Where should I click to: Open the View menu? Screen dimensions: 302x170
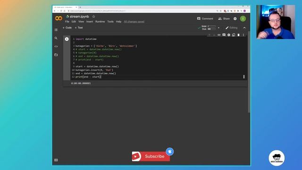81,22
